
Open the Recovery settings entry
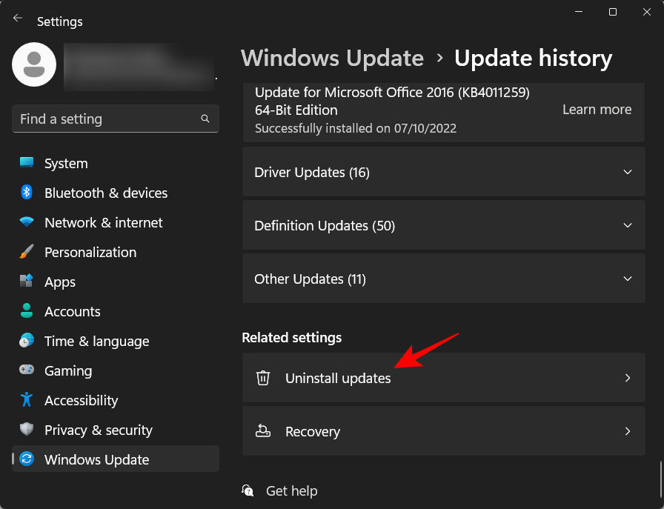click(x=443, y=431)
